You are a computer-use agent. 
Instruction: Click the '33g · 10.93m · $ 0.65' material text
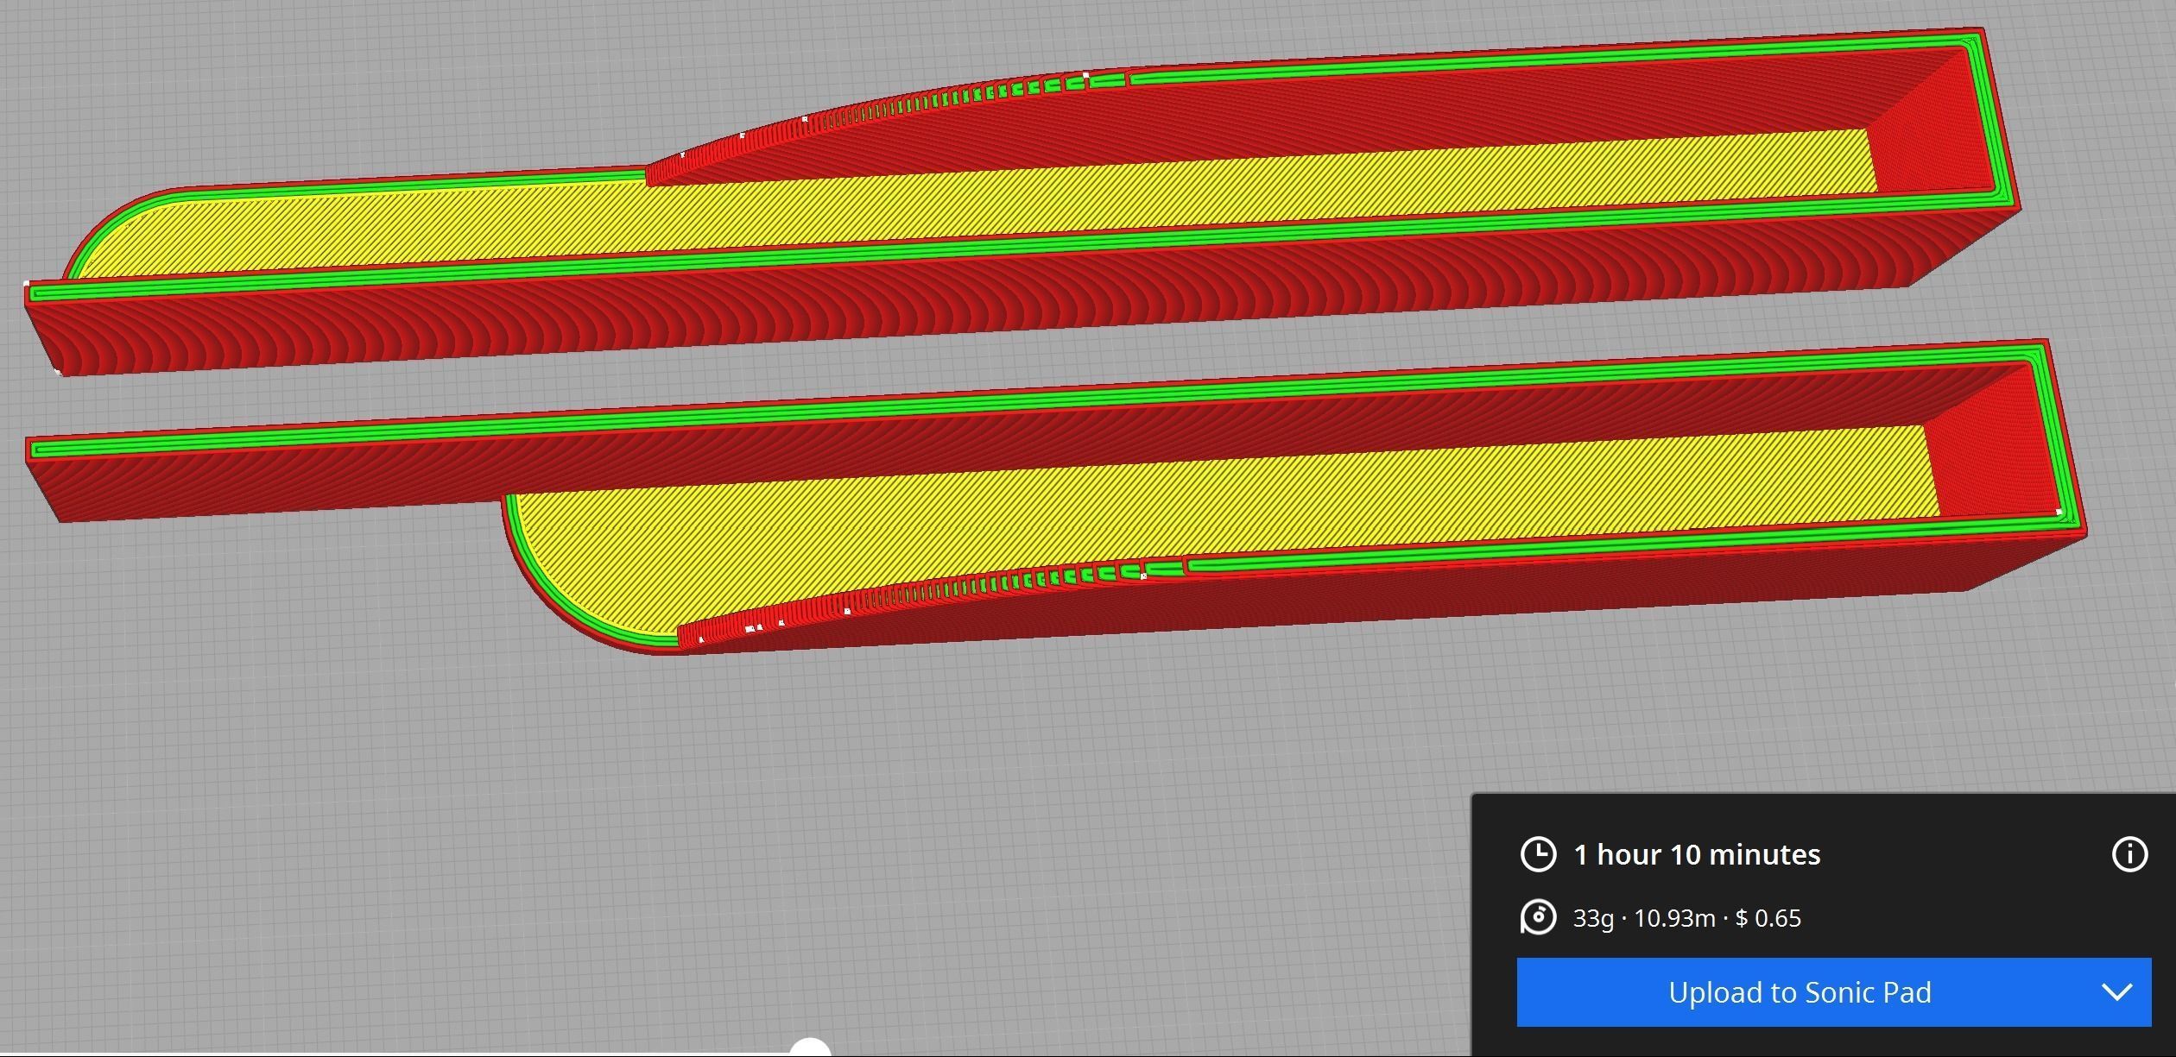pyautogui.click(x=1686, y=918)
